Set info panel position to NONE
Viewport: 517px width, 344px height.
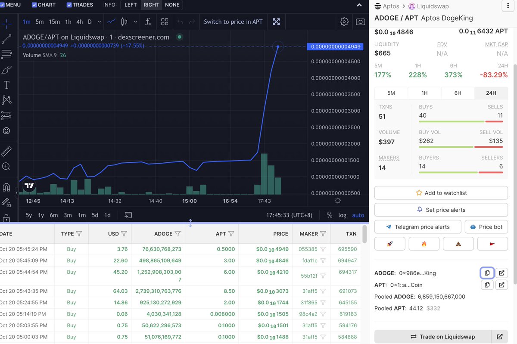172,5
